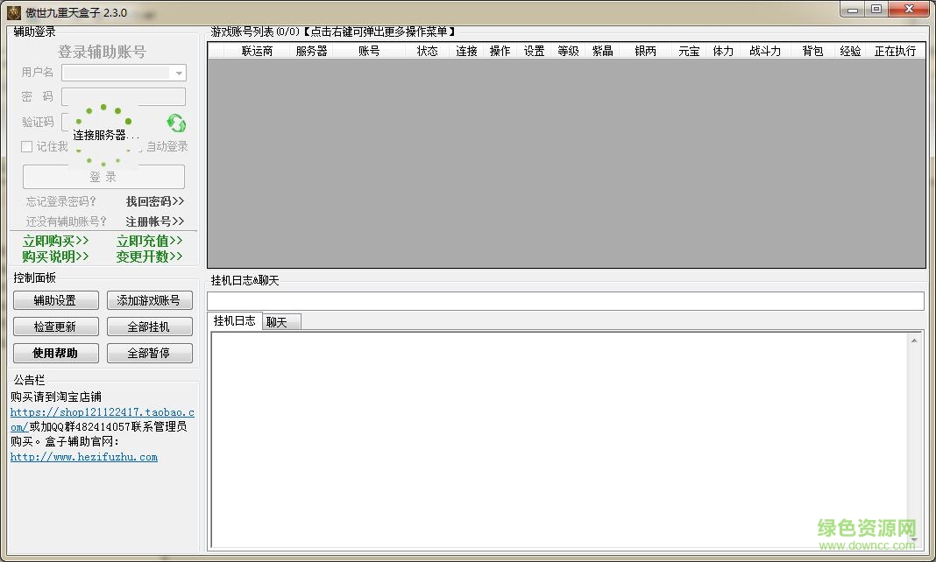Image resolution: width=936 pixels, height=562 pixels.
Task: Click the 检查更新 button
Action: coord(55,327)
